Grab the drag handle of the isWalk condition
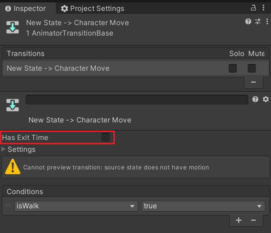This screenshot has width=271, height=233. tap(8, 205)
